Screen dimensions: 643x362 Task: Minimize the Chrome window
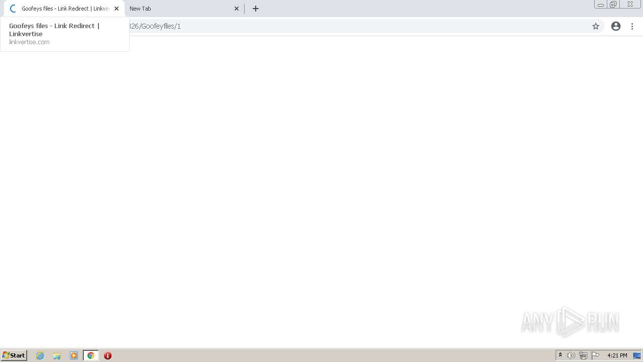[601, 5]
